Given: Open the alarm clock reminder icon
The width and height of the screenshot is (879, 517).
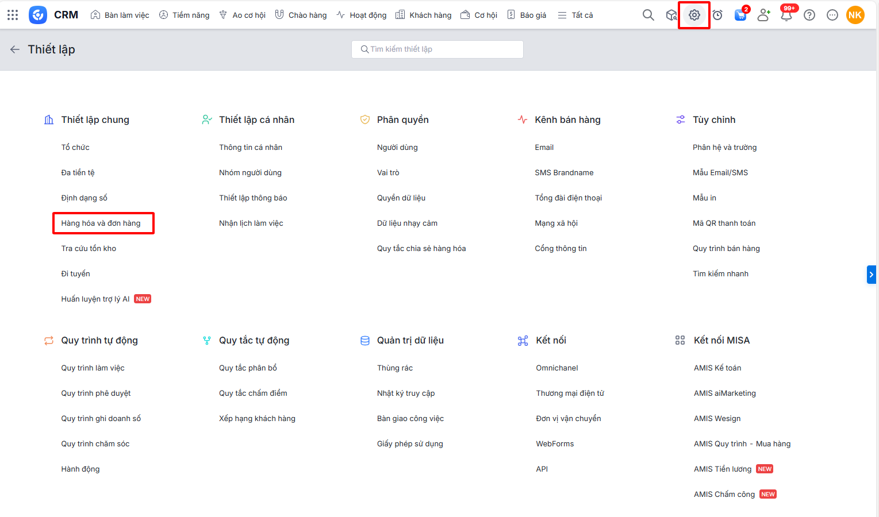Looking at the screenshot, I should [717, 15].
